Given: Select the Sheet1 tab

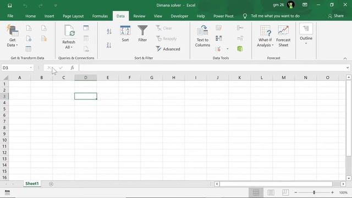Looking at the screenshot, I should [32, 184].
